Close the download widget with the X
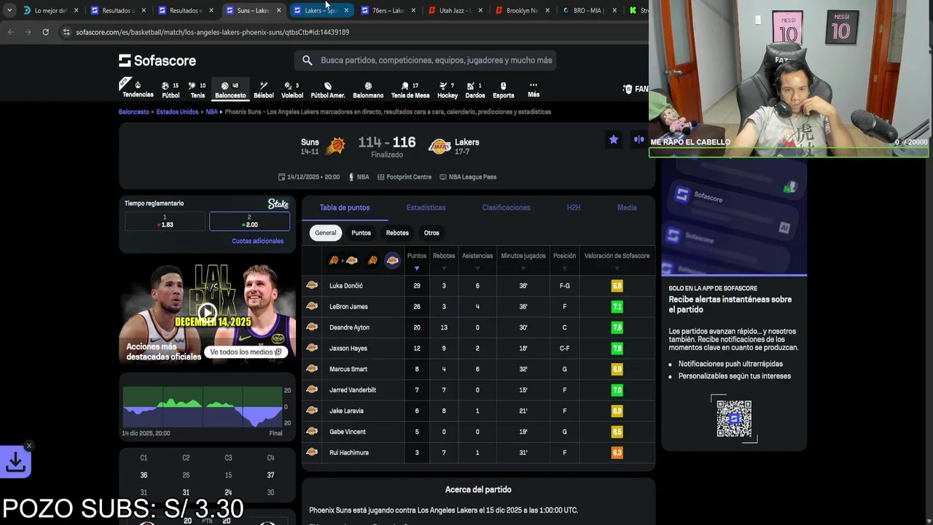Screen dimensions: 933x525 coord(29,446)
